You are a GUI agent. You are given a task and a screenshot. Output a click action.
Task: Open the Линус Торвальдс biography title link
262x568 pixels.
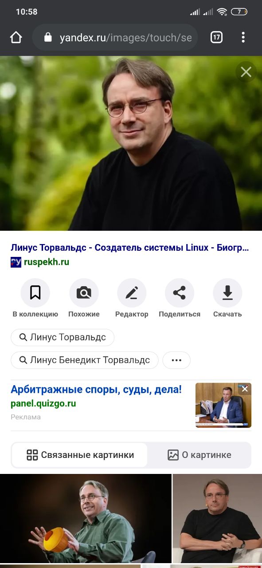tap(129, 248)
